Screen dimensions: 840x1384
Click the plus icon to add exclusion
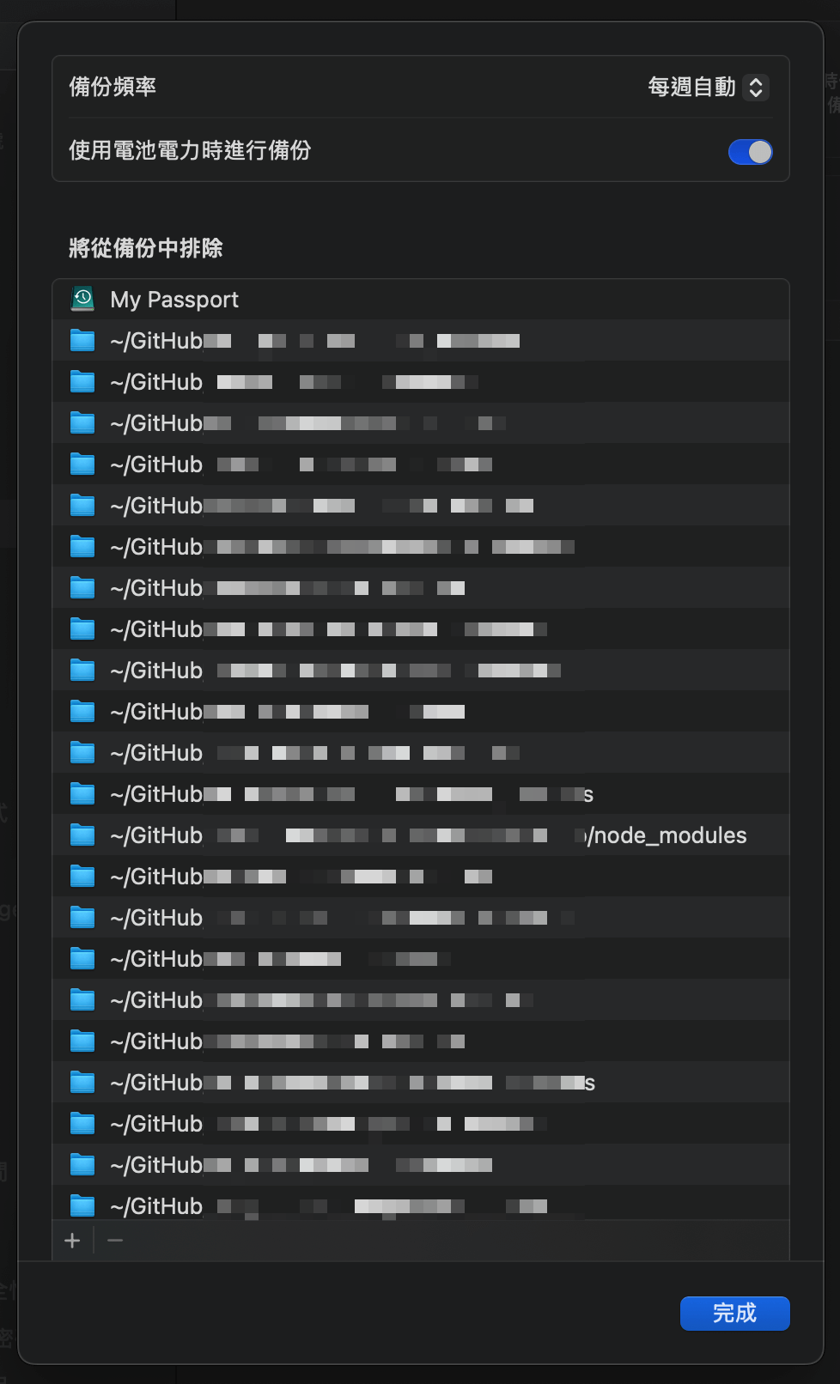coord(73,1241)
